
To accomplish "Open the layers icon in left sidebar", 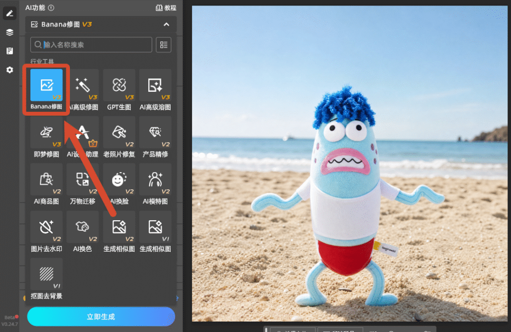I will 9,32.
